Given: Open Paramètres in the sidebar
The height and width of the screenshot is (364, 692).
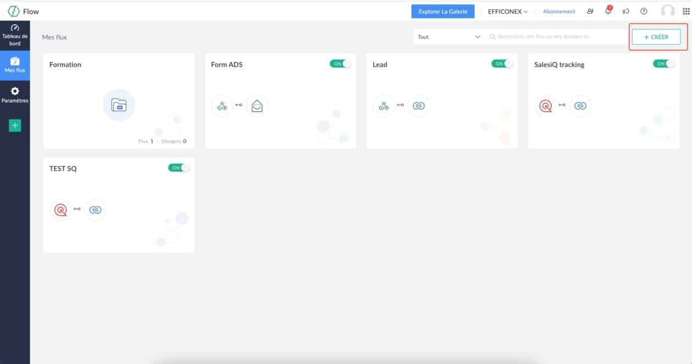Looking at the screenshot, I should point(15,95).
